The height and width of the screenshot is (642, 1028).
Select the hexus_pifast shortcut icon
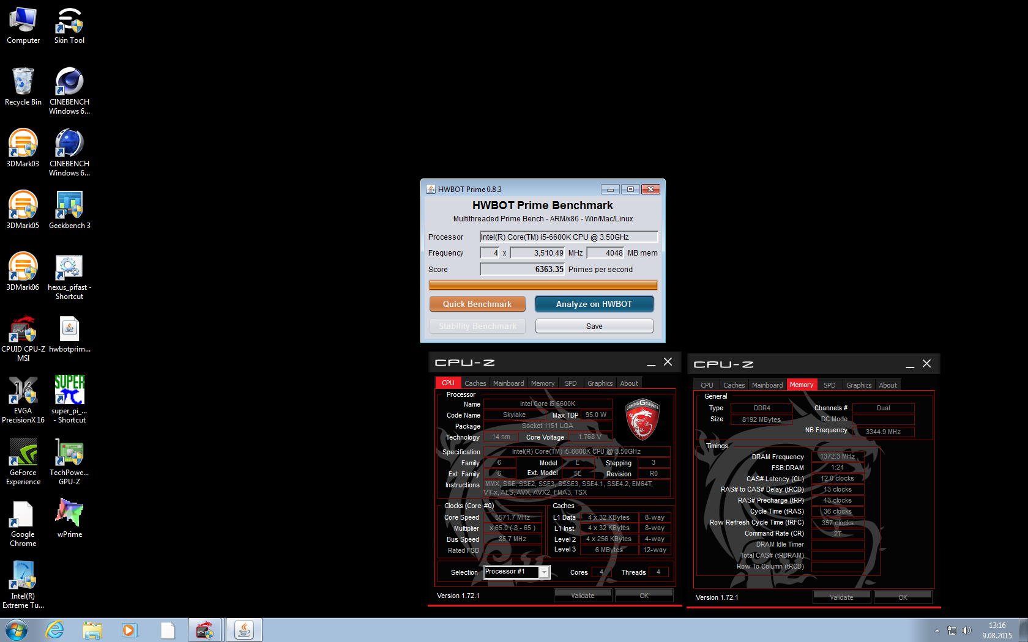coord(69,277)
